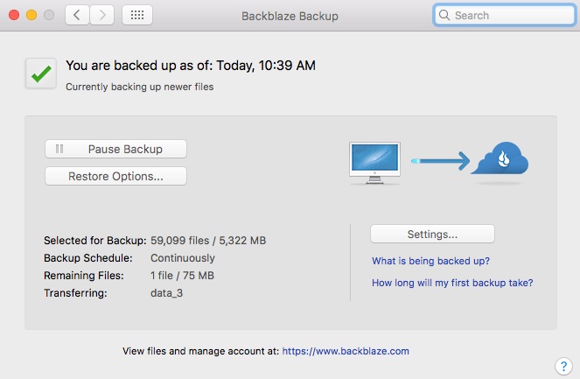The image size is (580, 379).
Task: Click the computer monitor icon
Action: point(374,163)
